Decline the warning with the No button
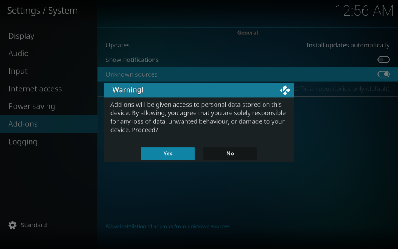 (x=230, y=153)
